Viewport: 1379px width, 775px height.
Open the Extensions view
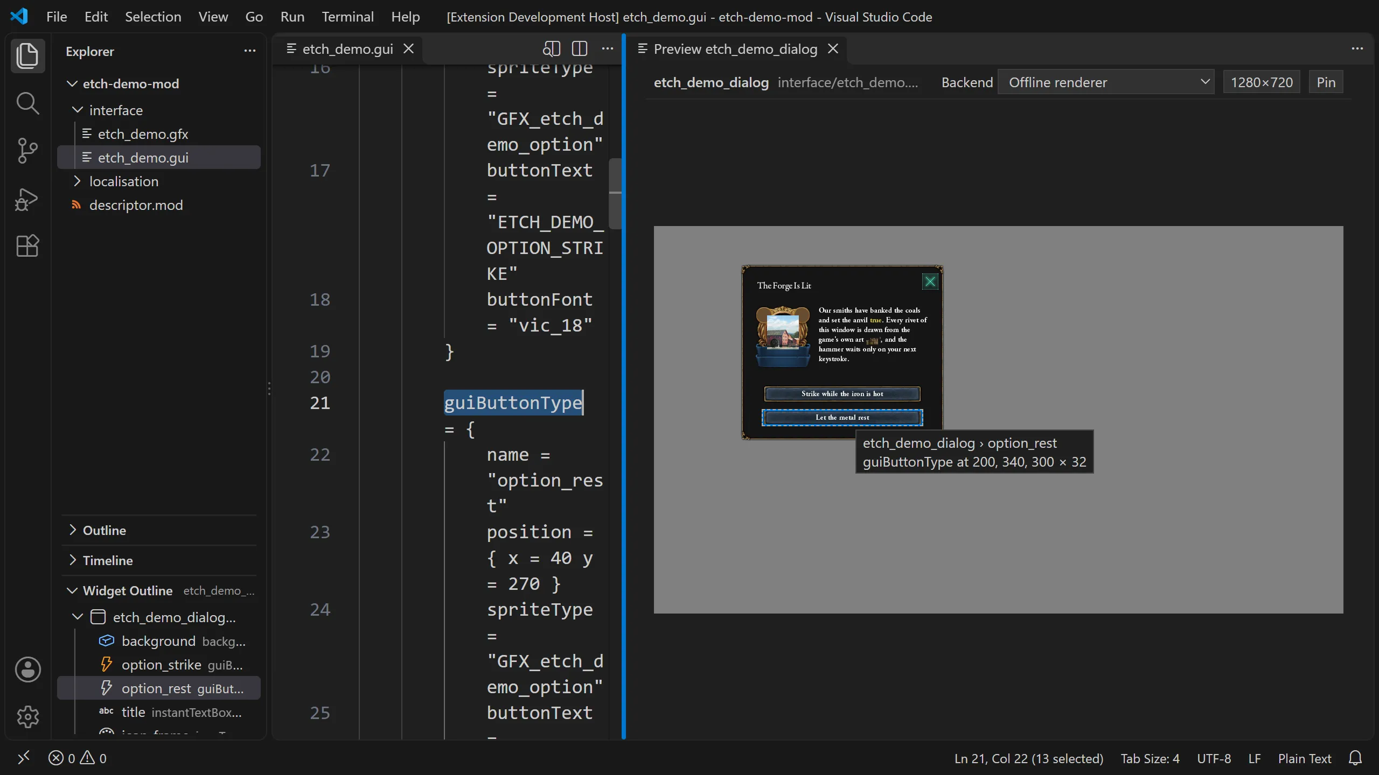[x=27, y=246]
